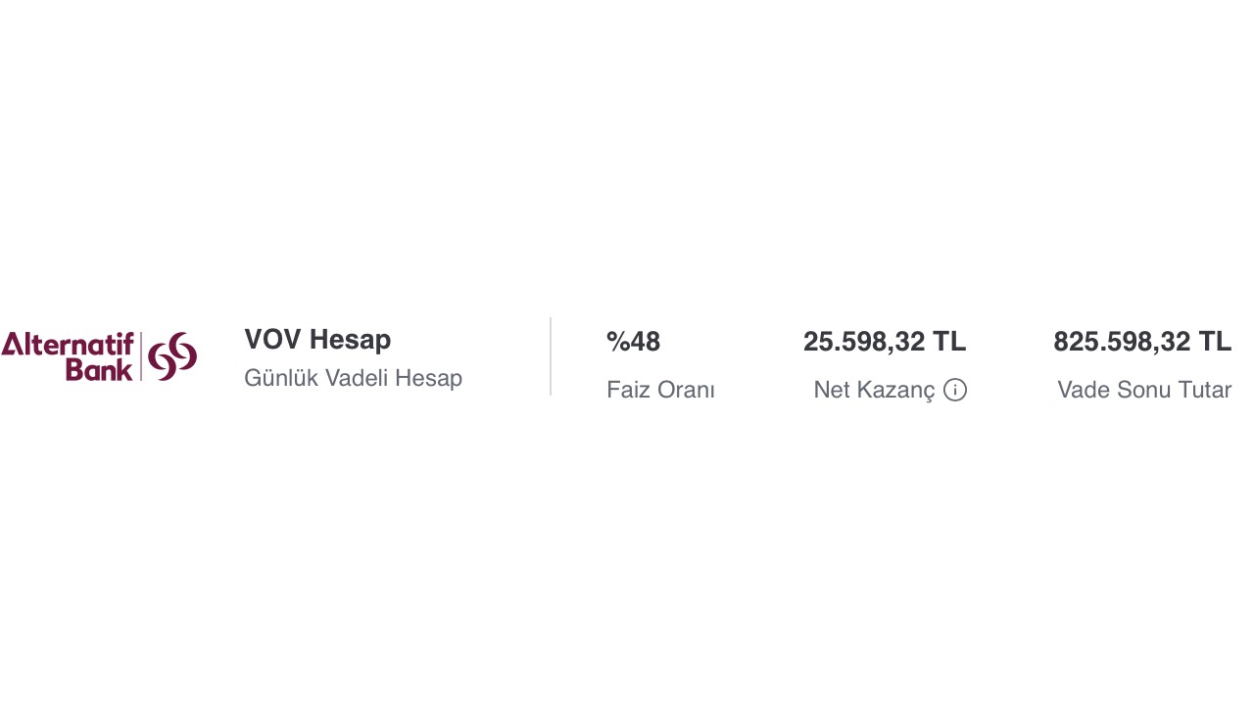The height and width of the screenshot is (705, 1254).
Task: Click the TL suffix of end-of-term amount
Action: pyautogui.click(x=1215, y=342)
